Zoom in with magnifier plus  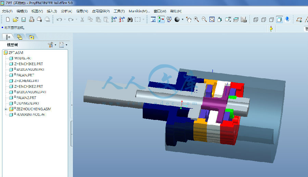coord(196,19)
